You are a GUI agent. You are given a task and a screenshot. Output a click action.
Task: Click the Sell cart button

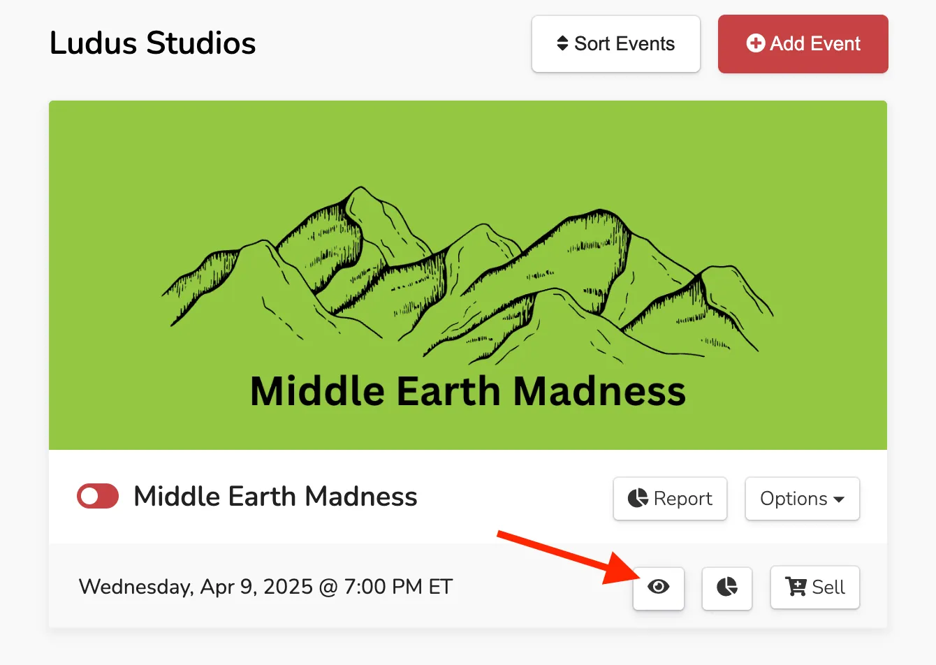click(x=814, y=587)
